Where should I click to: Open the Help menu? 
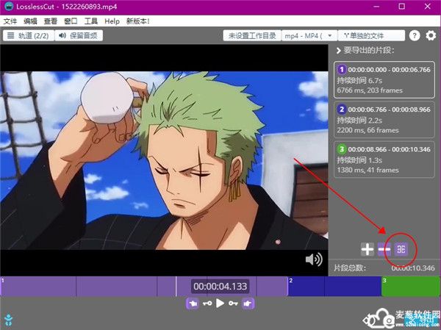tap(112, 21)
